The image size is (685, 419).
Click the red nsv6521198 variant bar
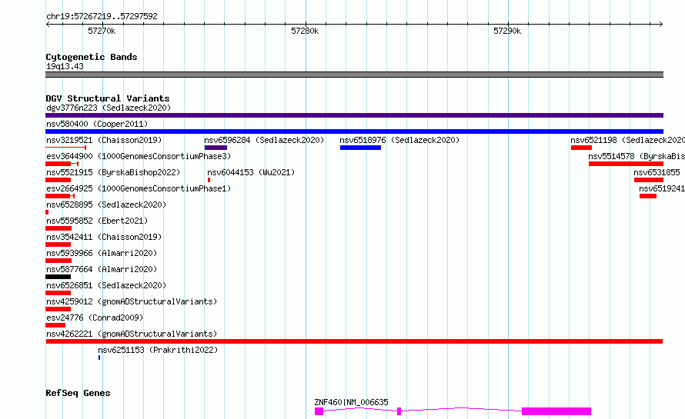(x=581, y=148)
